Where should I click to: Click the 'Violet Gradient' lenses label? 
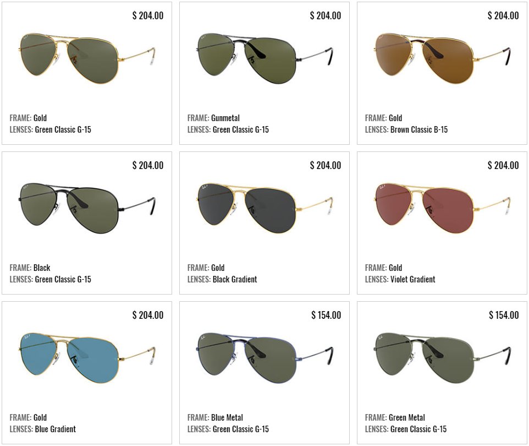point(412,279)
